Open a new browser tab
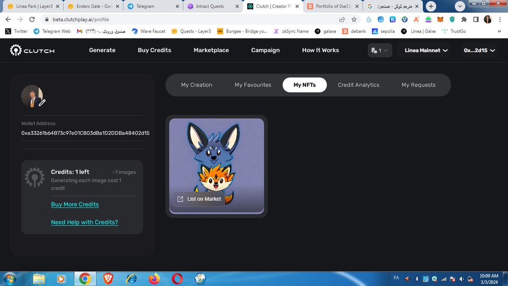508x286 pixels. click(431, 6)
